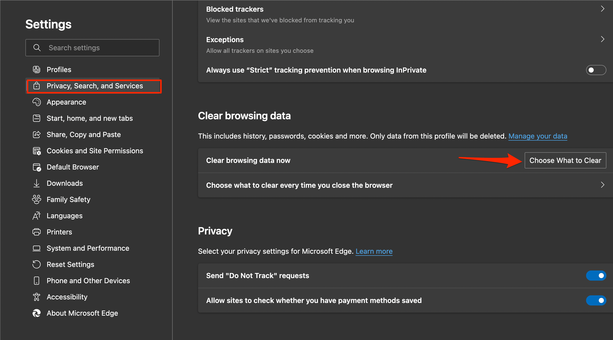The width and height of the screenshot is (613, 340).
Task: Open the Exceptions chevron arrow
Action: (602, 39)
